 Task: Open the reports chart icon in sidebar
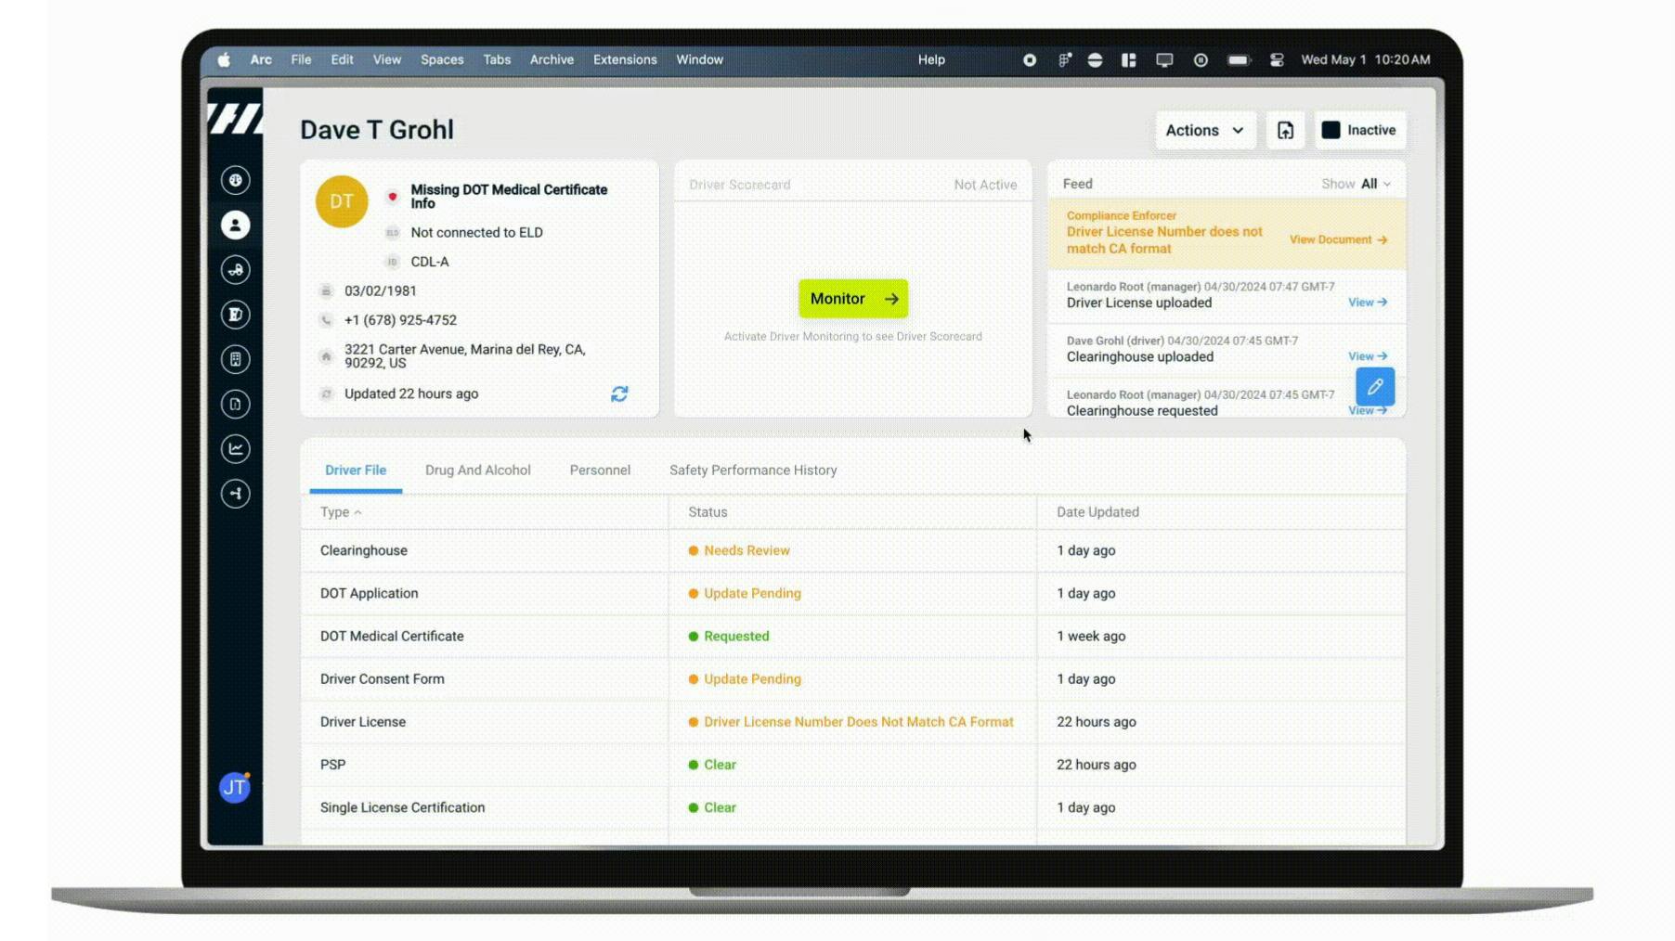coord(235,449)
